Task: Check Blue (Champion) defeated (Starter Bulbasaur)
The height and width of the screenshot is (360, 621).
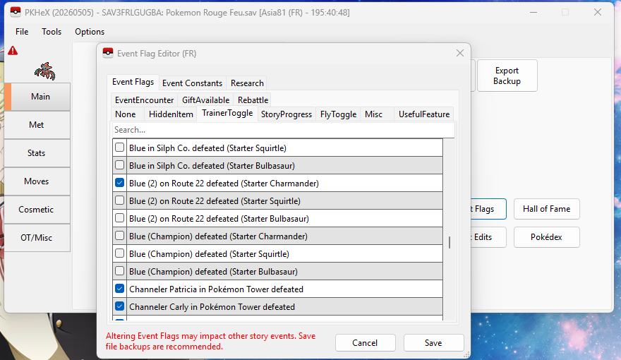Action: click(x=119, y=271)
